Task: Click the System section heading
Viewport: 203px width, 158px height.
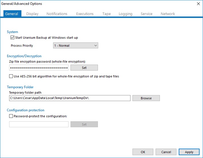Action: tap(13, 32)
